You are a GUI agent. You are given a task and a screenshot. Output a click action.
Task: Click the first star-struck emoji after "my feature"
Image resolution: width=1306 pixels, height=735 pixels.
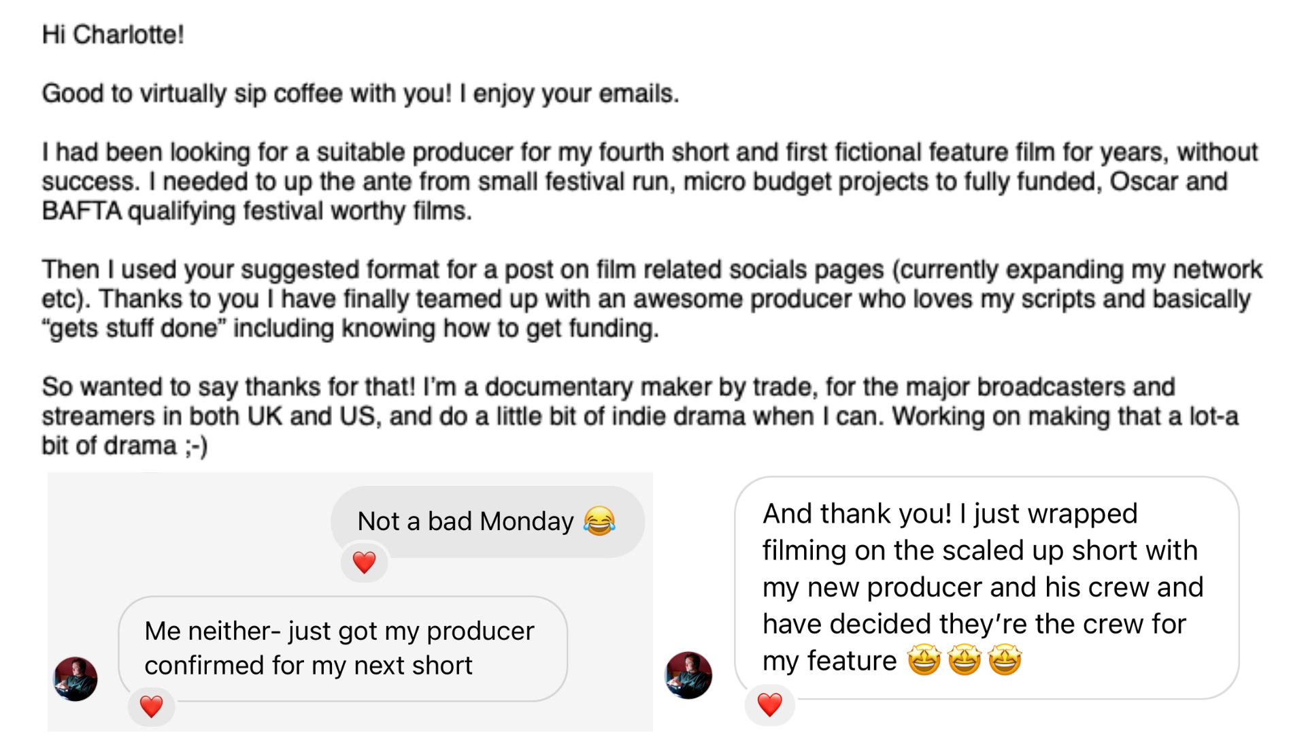(924, 660)
